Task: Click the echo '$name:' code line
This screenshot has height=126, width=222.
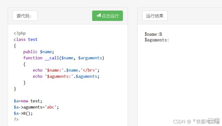Action: coord(66,70)
